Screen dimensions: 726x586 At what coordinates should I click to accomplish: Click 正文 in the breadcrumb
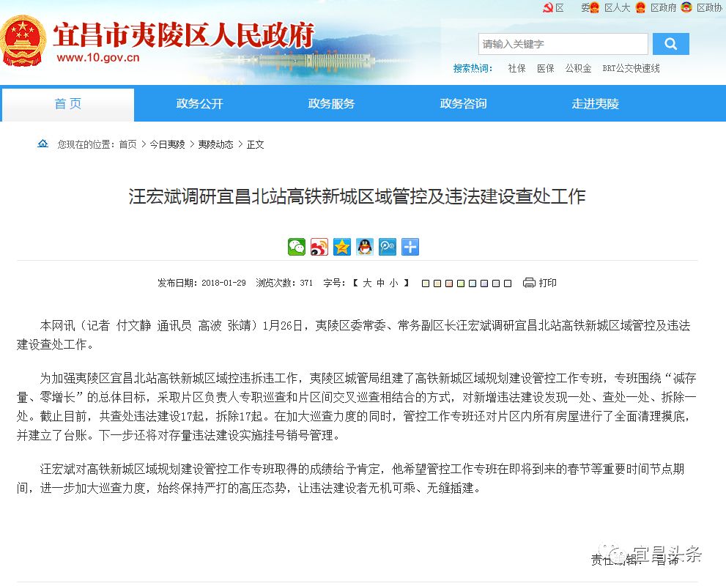pyautogui.click(x=255, y=144)
